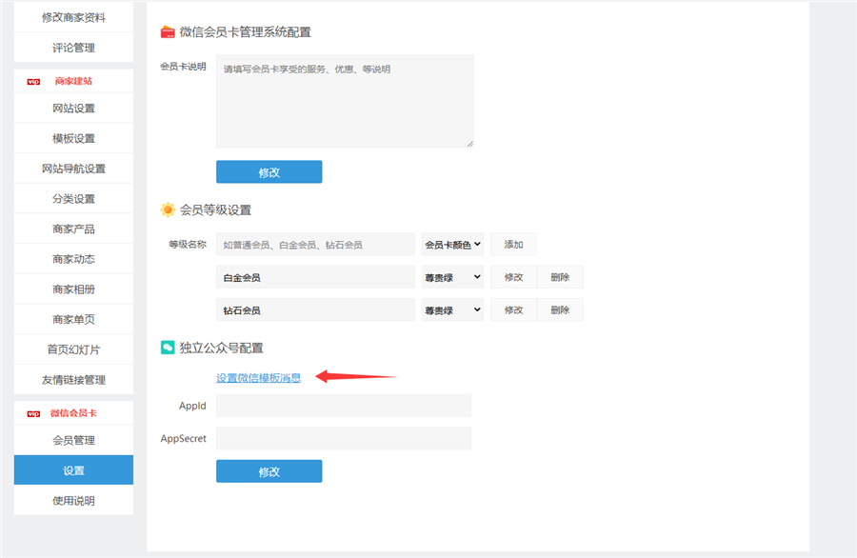The height and width of the screenshot is (558, 857).
Task: Select 网站导航设置 in the sidebar menu
Action: [x=73, y=169]
